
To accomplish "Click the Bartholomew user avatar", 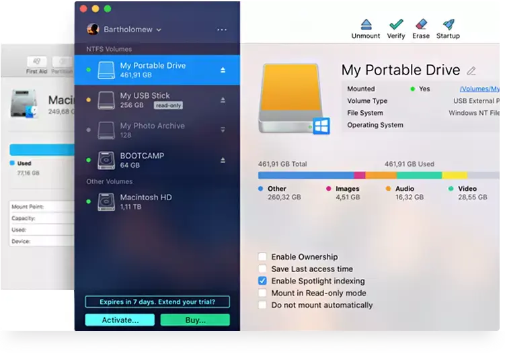I will pos(93,30).
